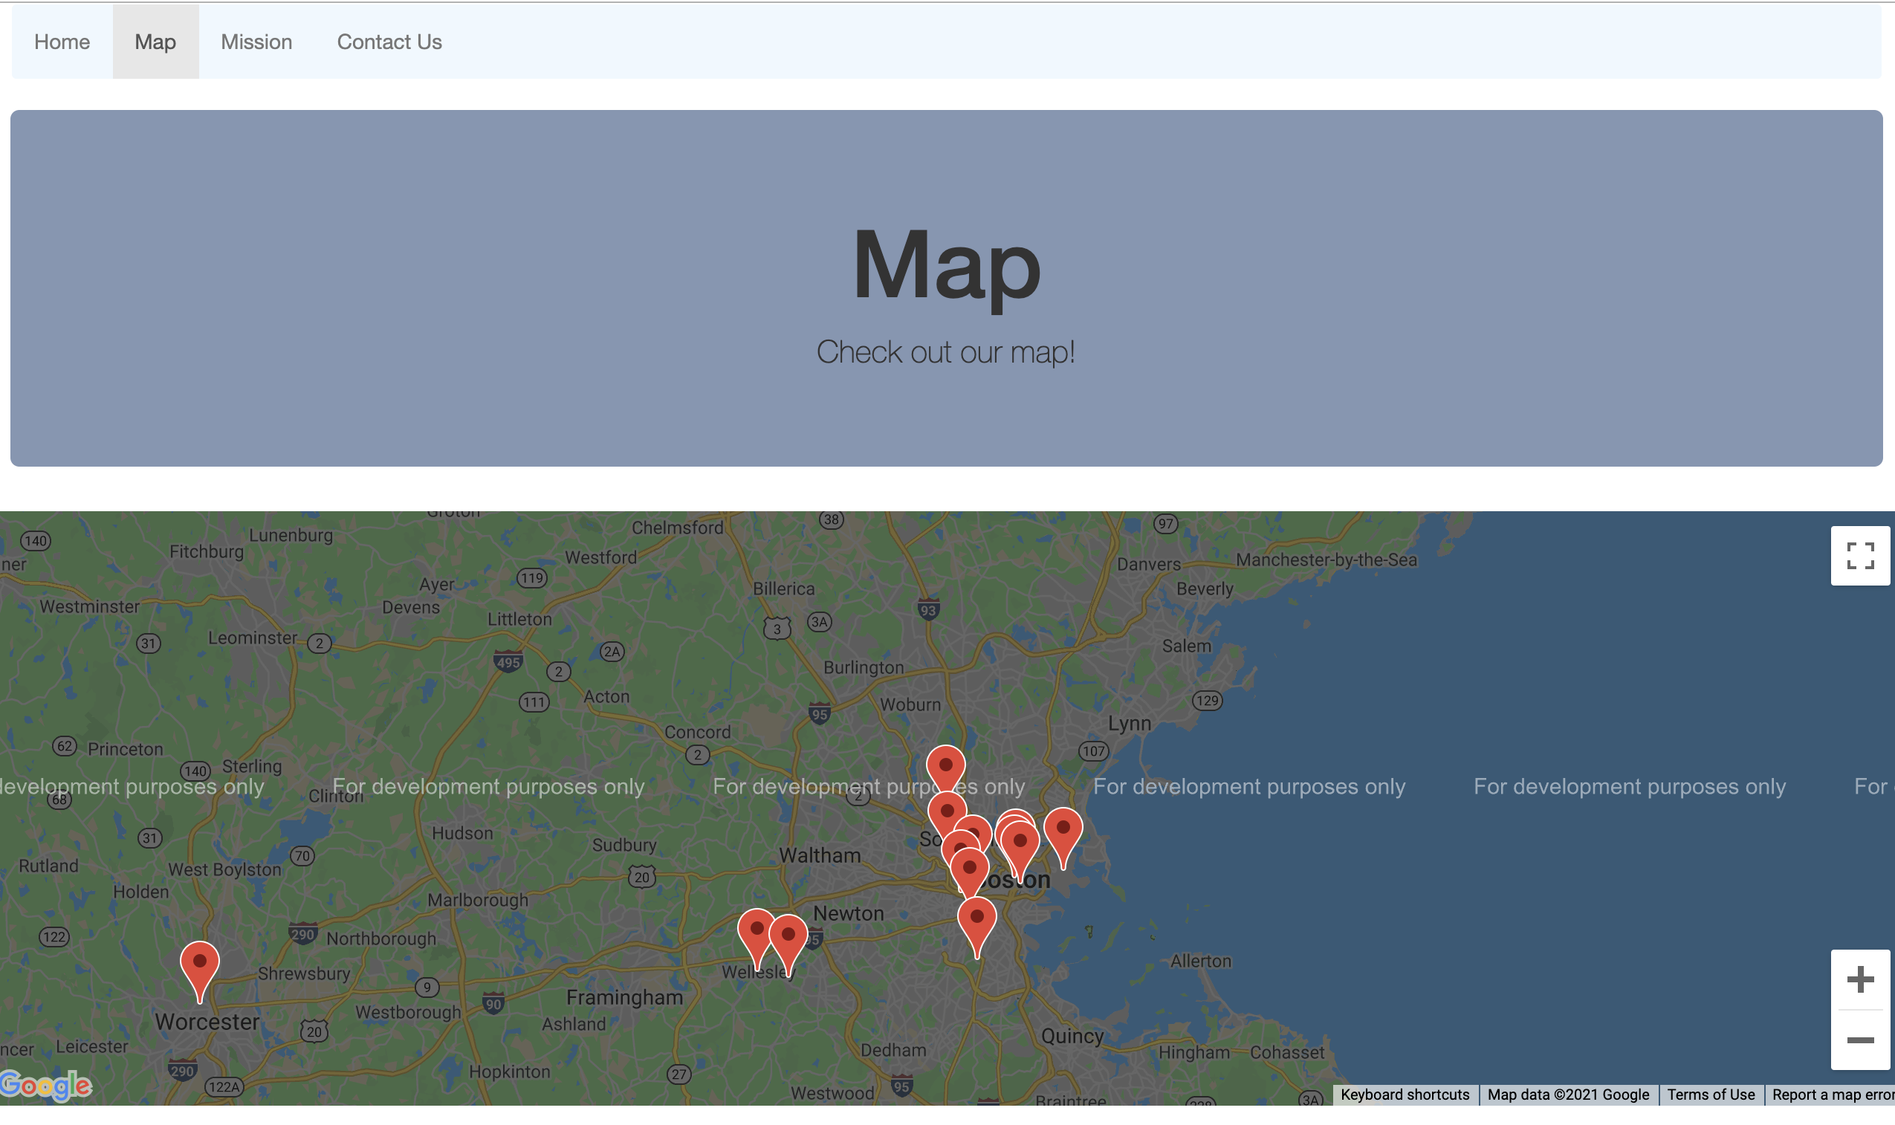
Task: Click the large Map heading
Action: pos(946,265)
